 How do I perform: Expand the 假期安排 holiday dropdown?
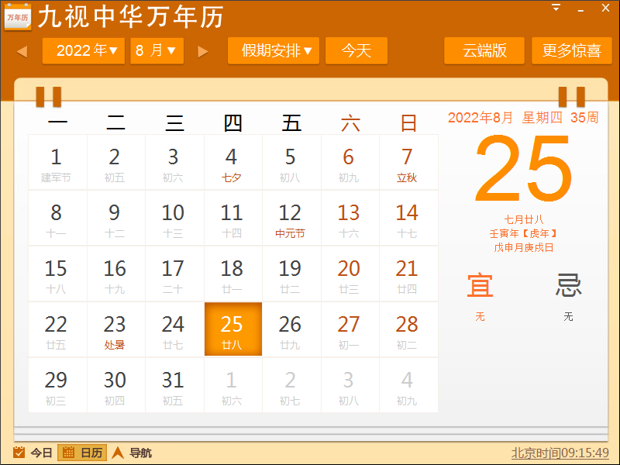coord(274,50)
